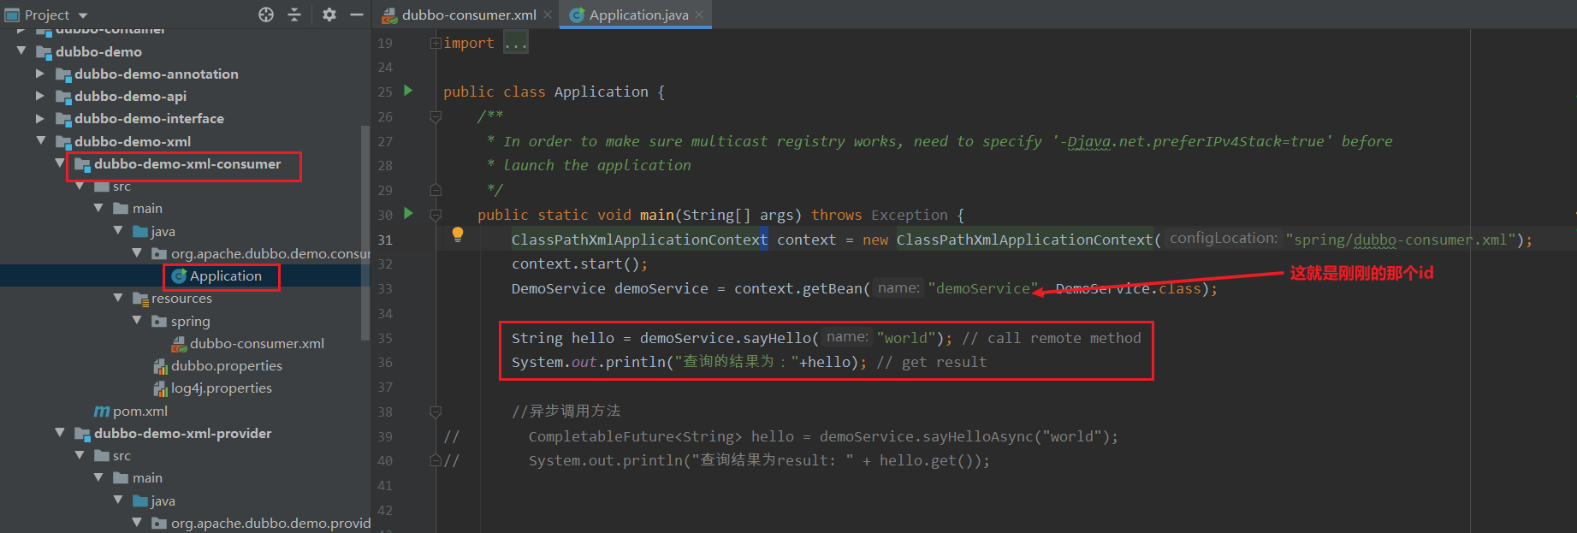The image size is (1577, 533).
Task: Run the Application class from the gutter arrow
Action: (x=408, y=91)
